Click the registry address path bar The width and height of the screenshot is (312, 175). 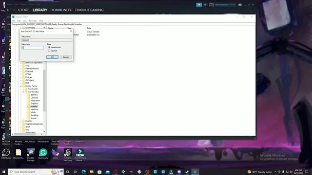pyautogui.click(x=133, y=24)
